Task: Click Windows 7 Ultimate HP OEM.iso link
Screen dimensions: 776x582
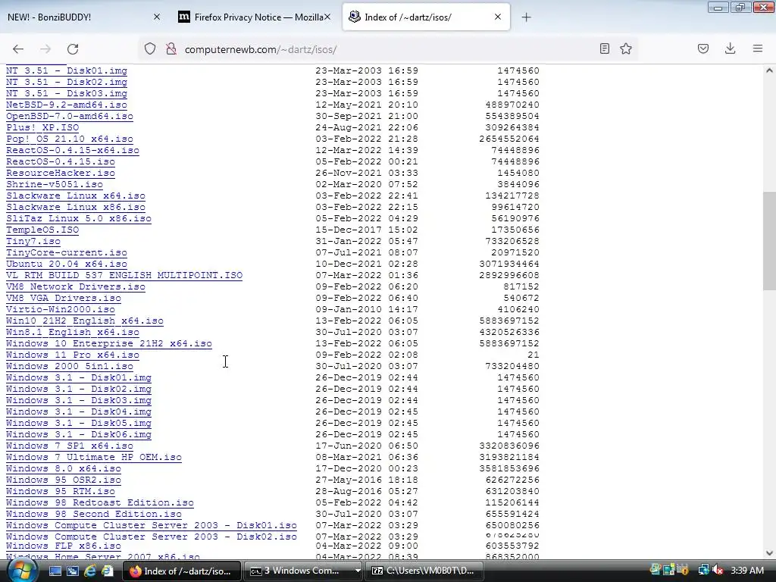Action: [93, 458]
